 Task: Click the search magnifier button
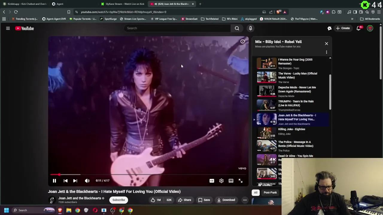(237, 28)
